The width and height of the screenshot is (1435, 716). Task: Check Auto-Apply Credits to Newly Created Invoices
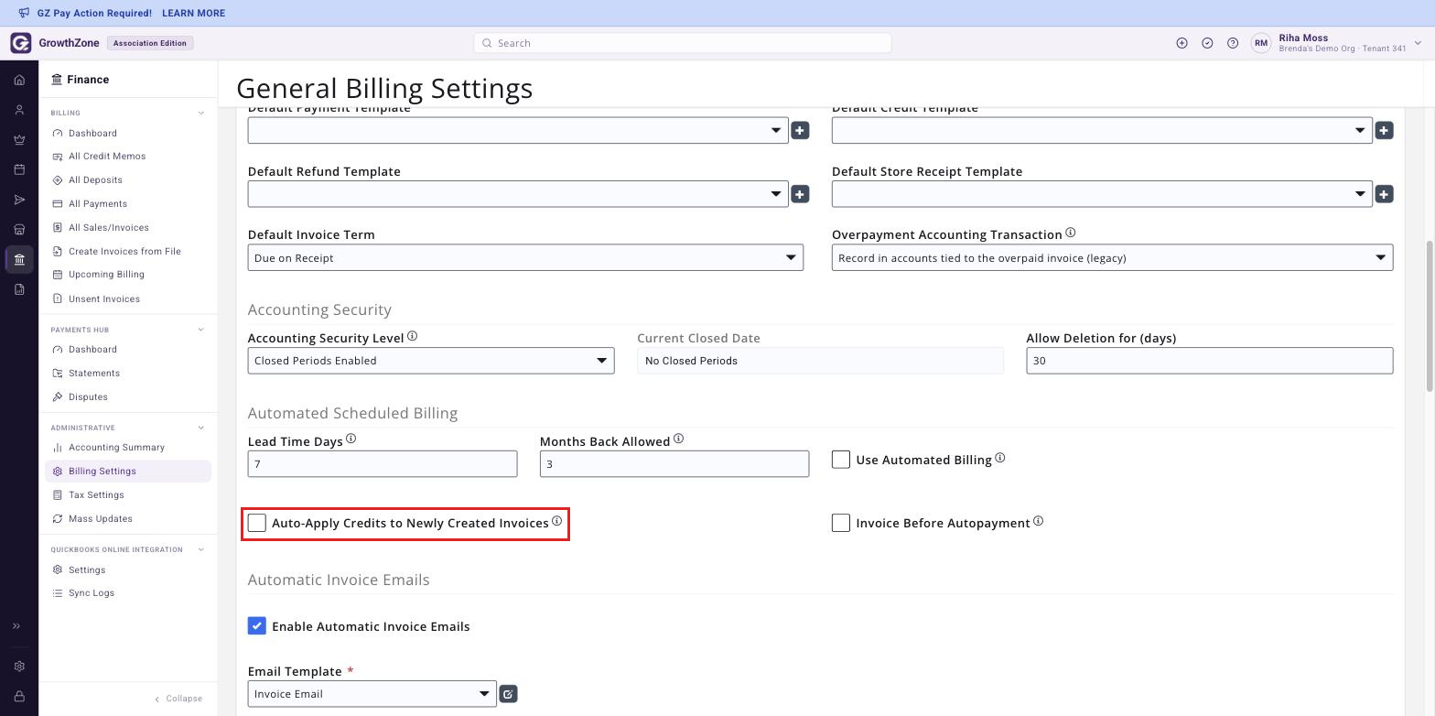(257, 523)
